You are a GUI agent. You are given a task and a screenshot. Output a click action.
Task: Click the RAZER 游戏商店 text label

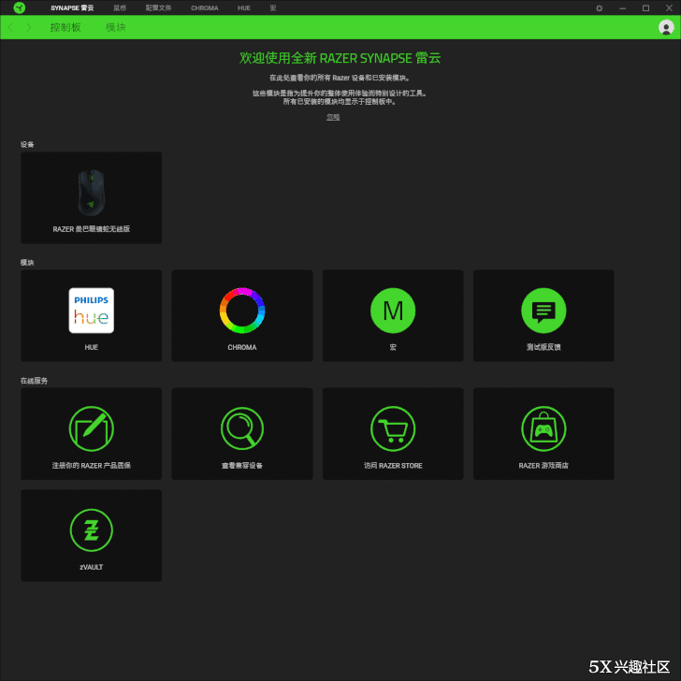(x=543, y=466)
